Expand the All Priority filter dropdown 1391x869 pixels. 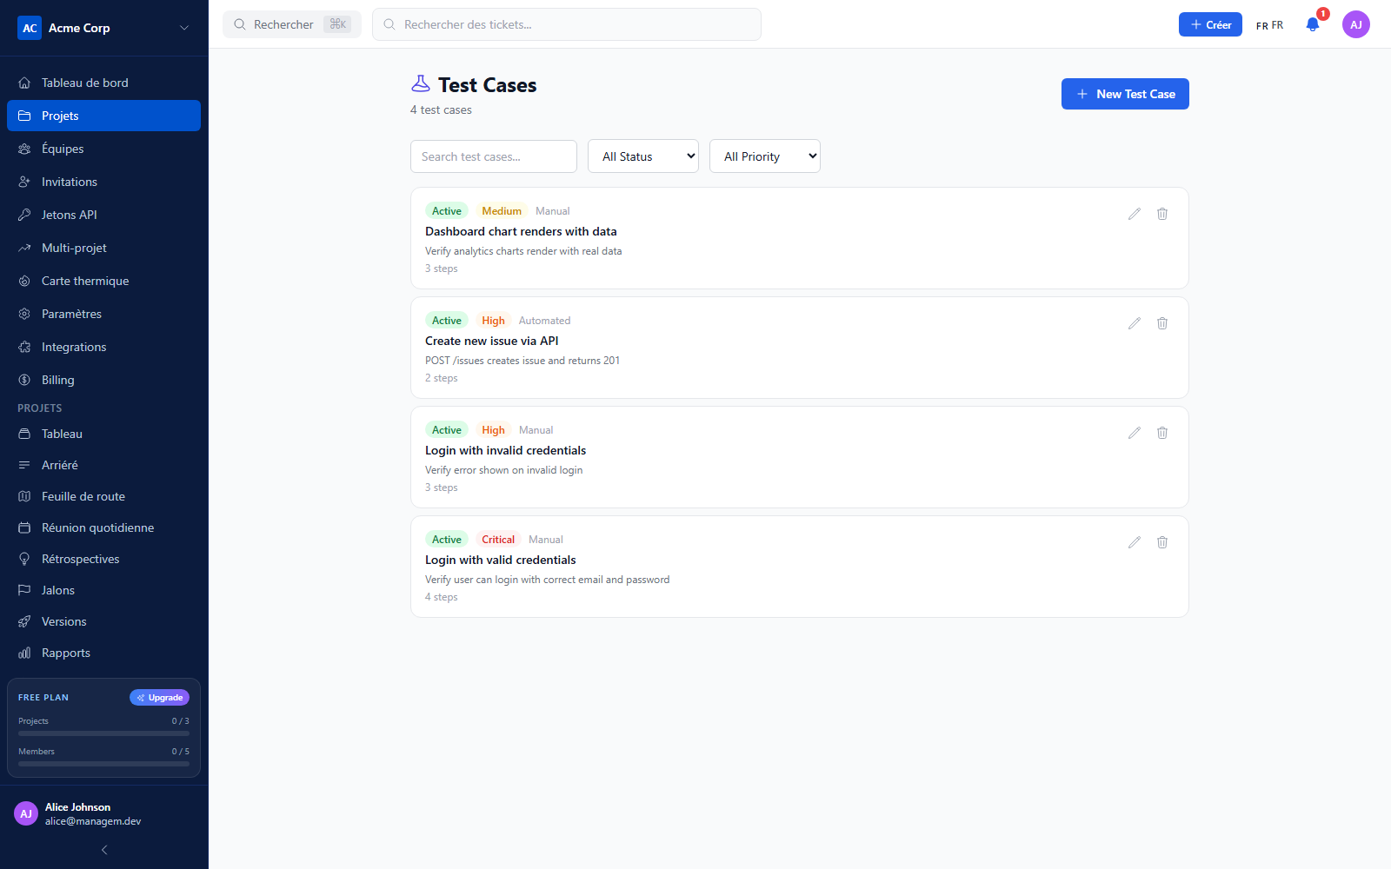click(765, 156)
